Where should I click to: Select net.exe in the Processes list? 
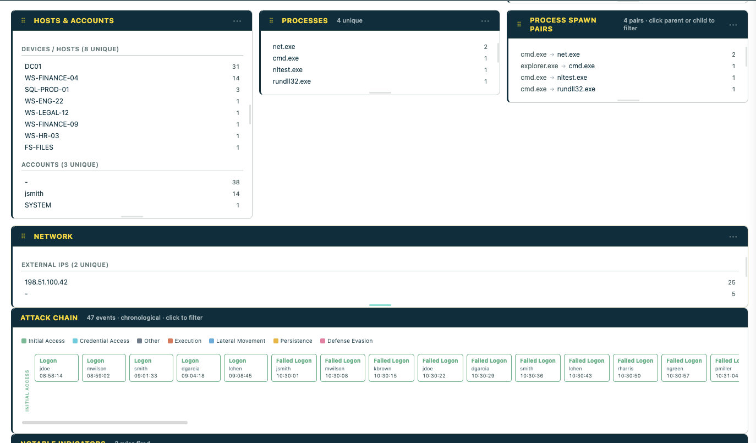[x=380, y=47]
